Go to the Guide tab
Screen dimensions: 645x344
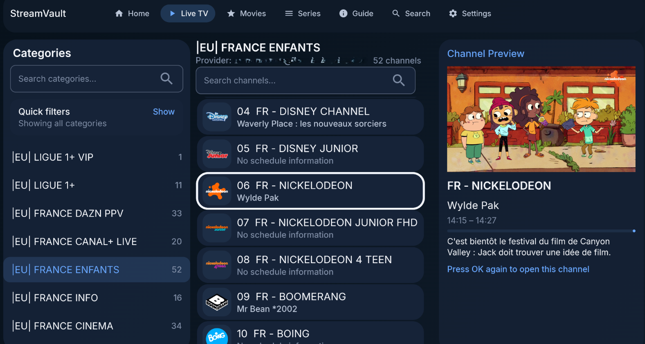(x=357, y=13)
